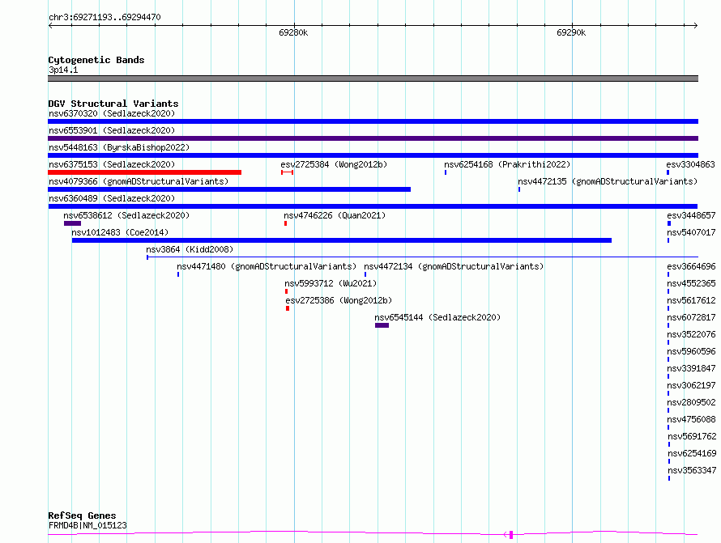
Task: Open the nsv6072817 variant label
Action: tap(691, 317)
